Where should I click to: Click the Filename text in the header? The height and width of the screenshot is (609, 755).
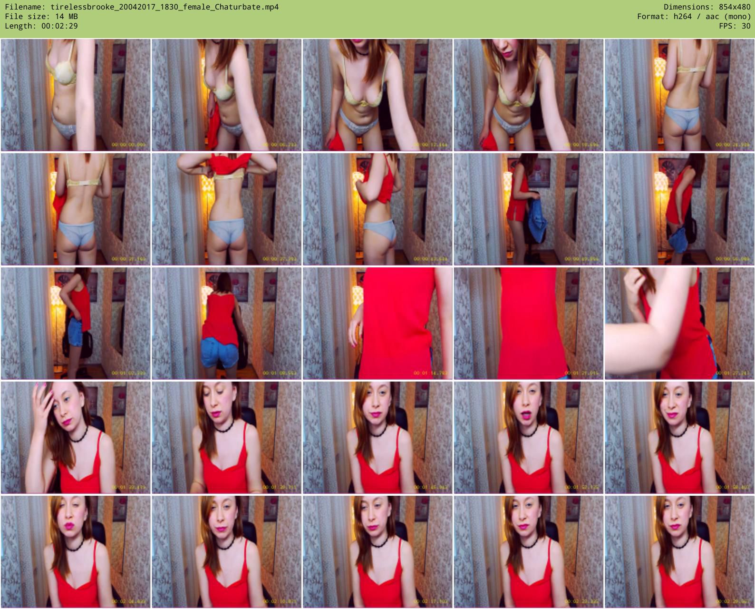point(142,7)
